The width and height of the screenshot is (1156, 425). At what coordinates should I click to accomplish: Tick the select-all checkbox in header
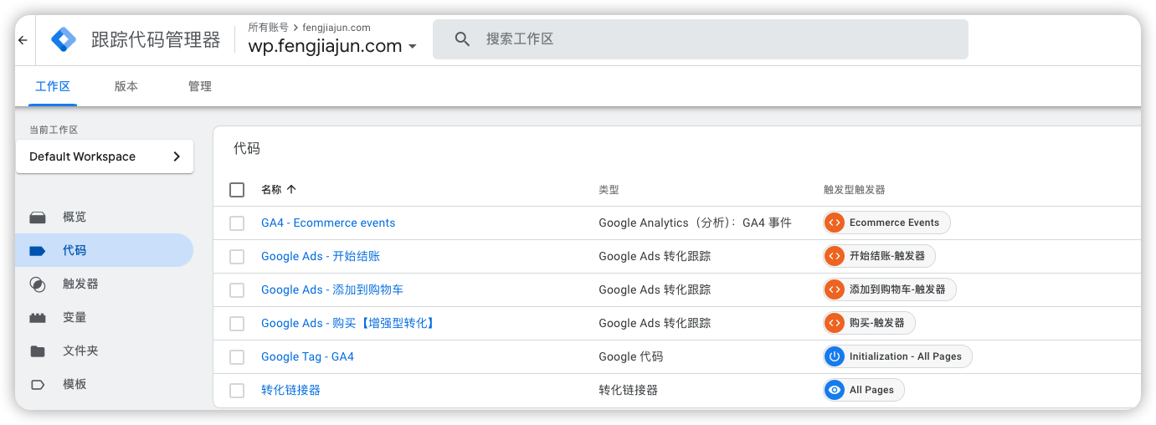237,190
